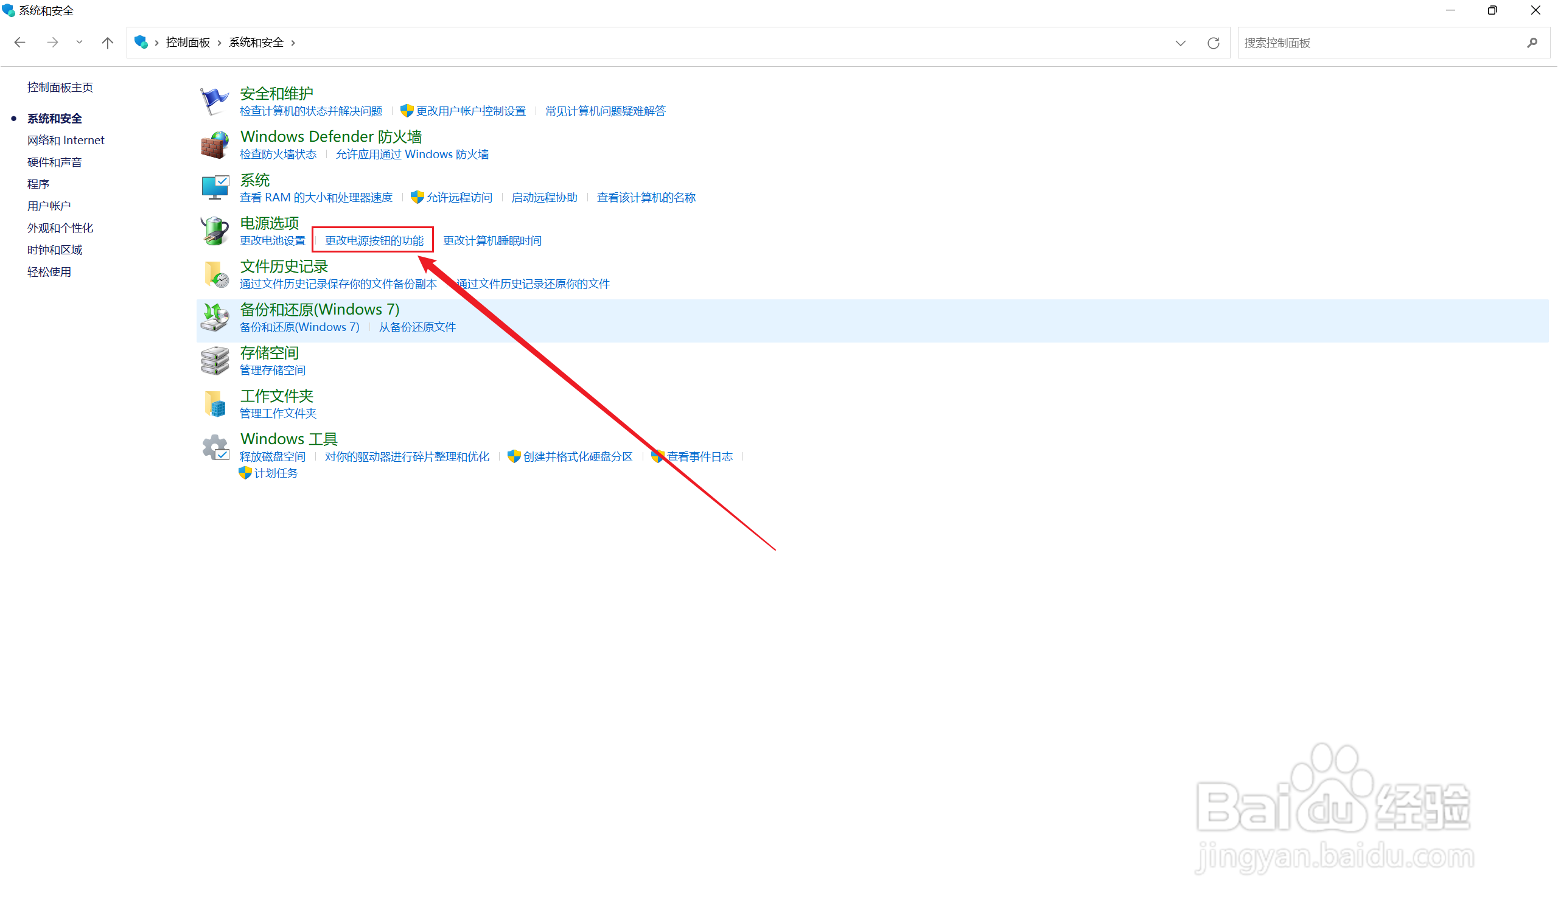1558x909 pixels.
Task: Select 控制面板 in the address breadcrumb
Action: tap(188, 43)
